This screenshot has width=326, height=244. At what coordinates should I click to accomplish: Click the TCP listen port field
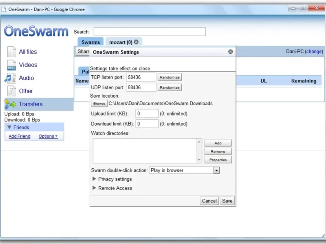tap(141, 77)
